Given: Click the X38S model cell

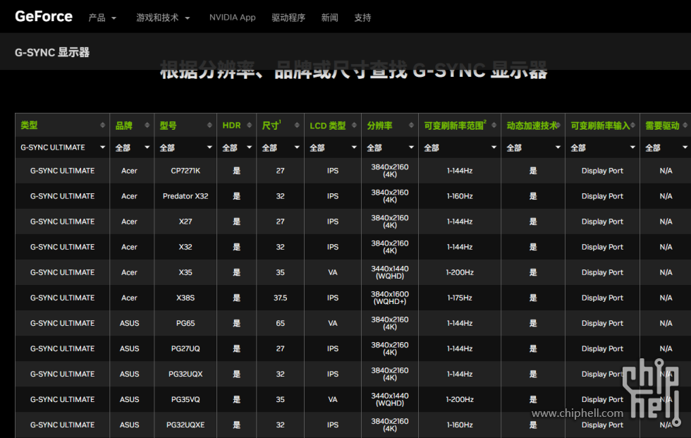Looking at the screenshot, I should [x=185, y=298].
